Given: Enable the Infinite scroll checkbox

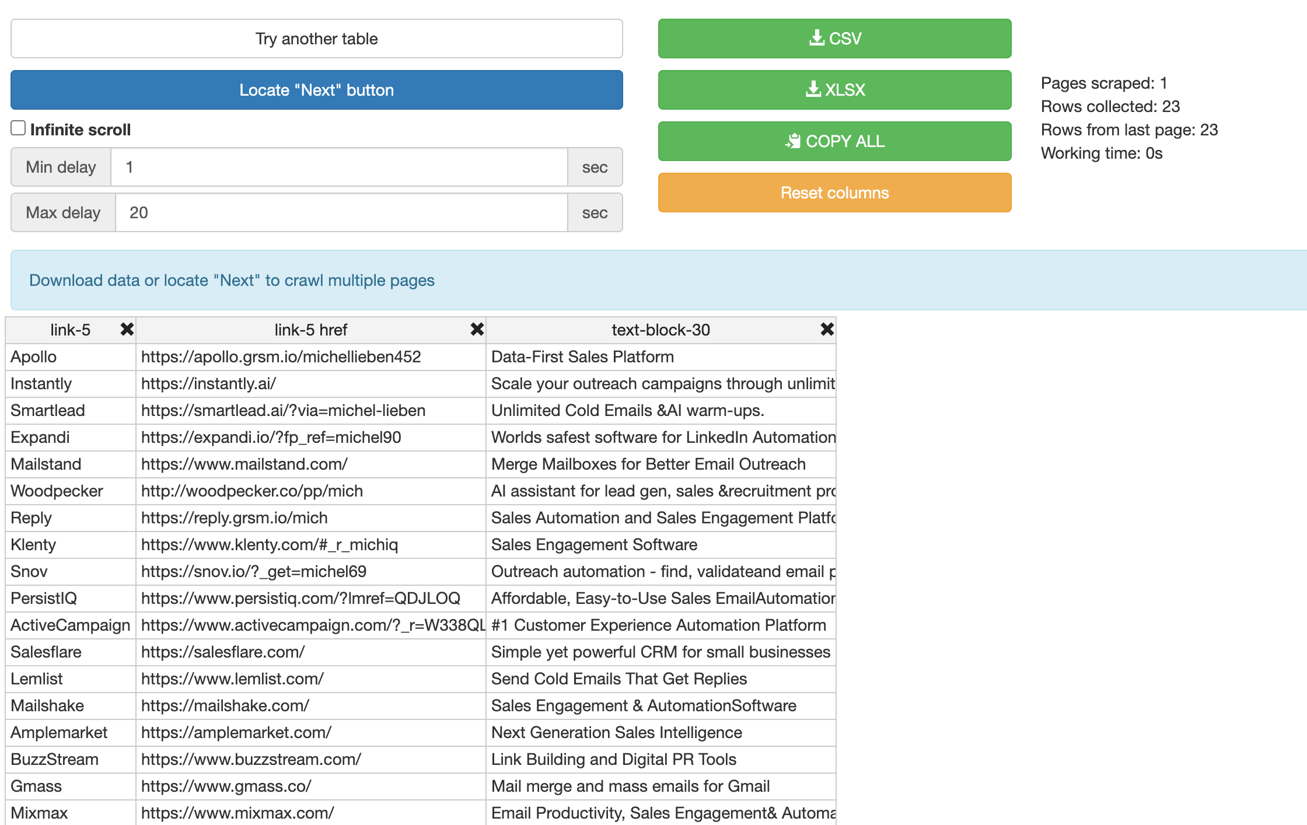Looking at the screenshot, I should [x=18, y=127].
